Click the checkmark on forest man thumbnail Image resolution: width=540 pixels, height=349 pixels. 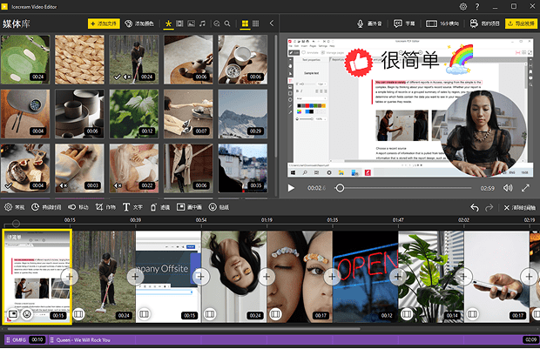pyautogui.click(x=118, y=77)
